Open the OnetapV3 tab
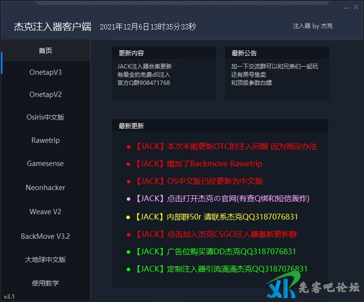 click(x=45, y=72)
